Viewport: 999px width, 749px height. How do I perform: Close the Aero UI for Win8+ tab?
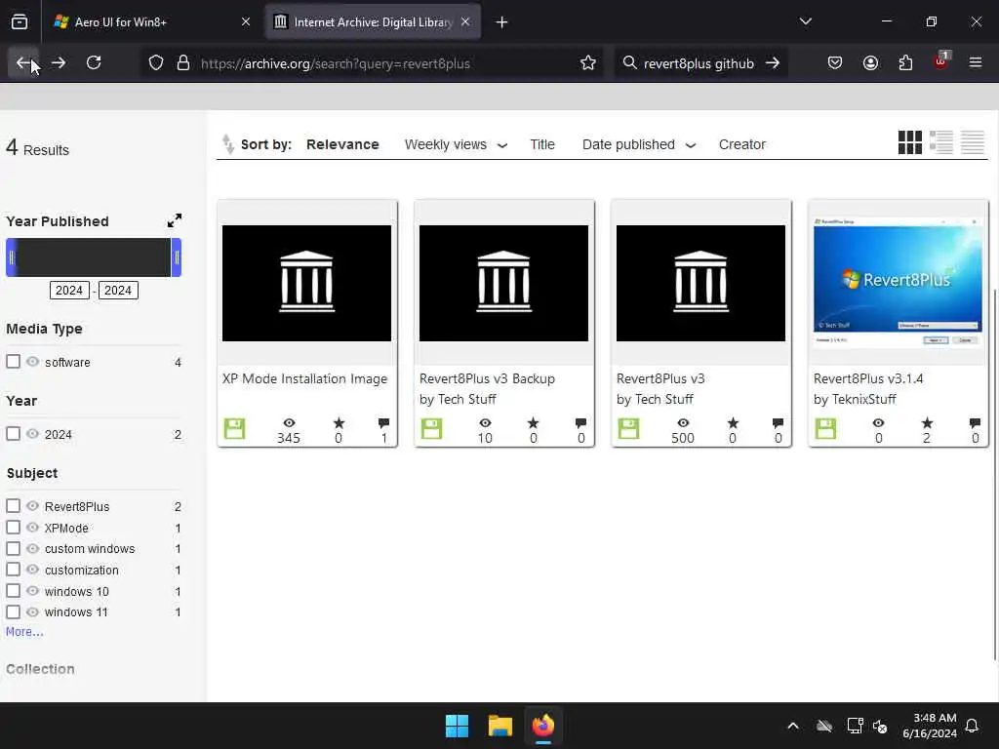click(245, 22)
